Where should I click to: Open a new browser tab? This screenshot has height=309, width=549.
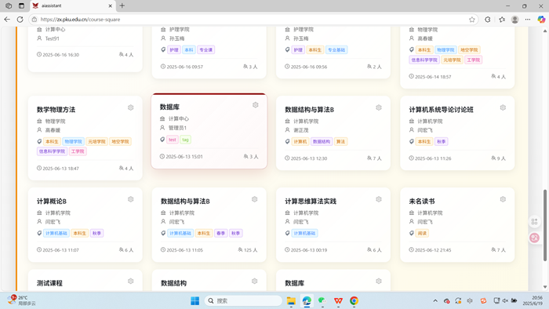pyautogui.click(x=122, y=5)
